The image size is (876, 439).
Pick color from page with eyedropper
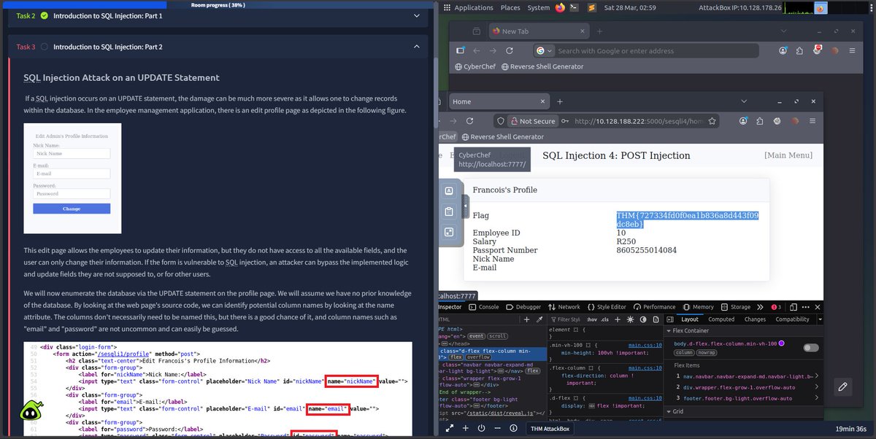click(x=538, y=319)
